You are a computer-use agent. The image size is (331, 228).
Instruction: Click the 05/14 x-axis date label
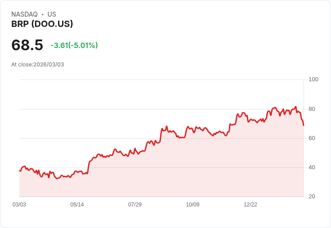tap(77, 205)
